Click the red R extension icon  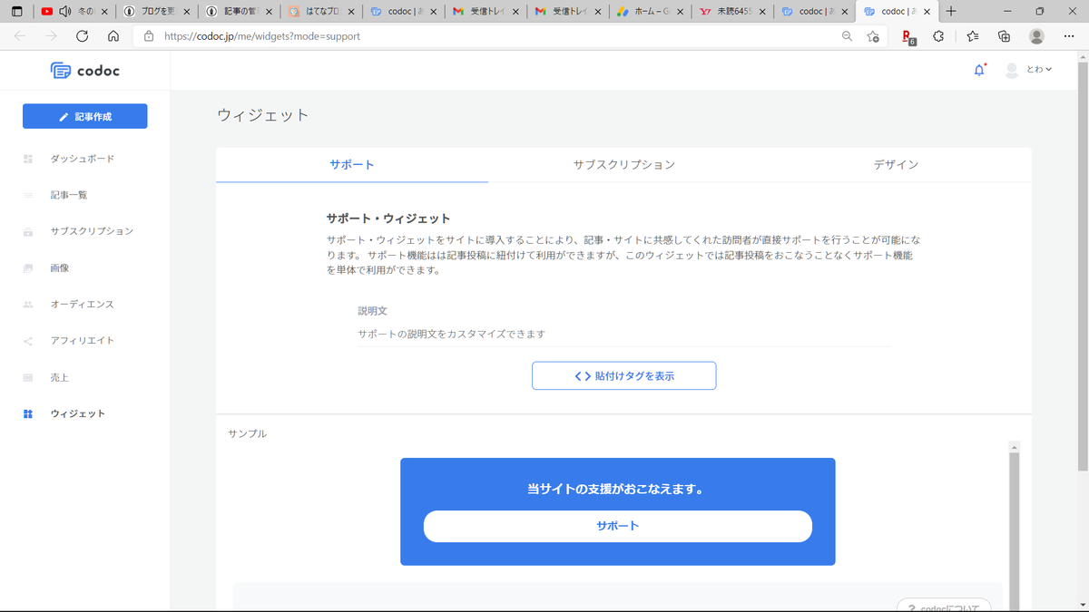pos(907,36)
